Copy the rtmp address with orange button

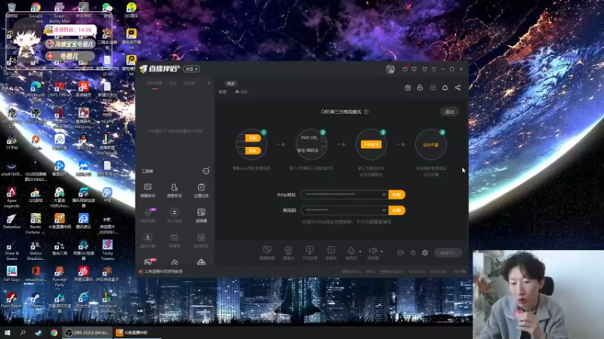pyautogui.click(x=397, y=194)
